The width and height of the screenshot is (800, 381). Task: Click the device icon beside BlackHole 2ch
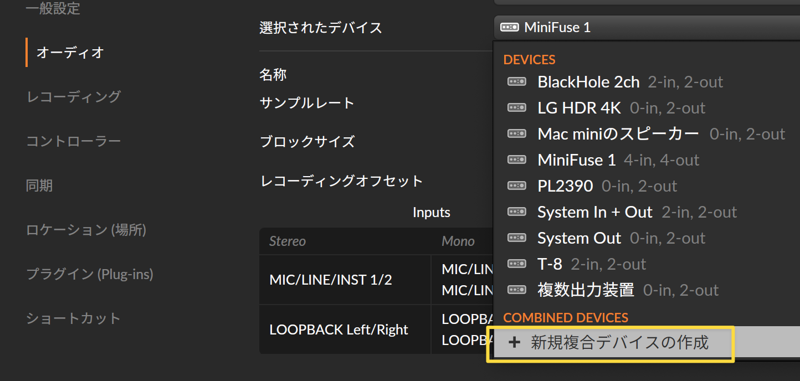(x=517, y=82)
